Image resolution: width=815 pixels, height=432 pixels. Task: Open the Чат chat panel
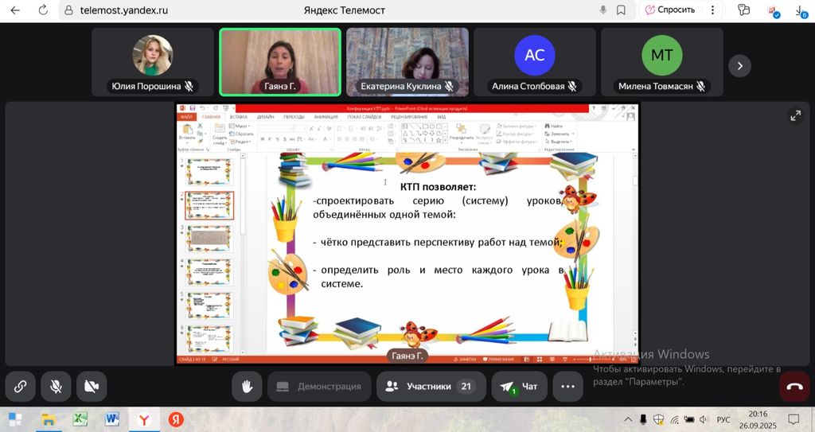[x=519, y=387]
